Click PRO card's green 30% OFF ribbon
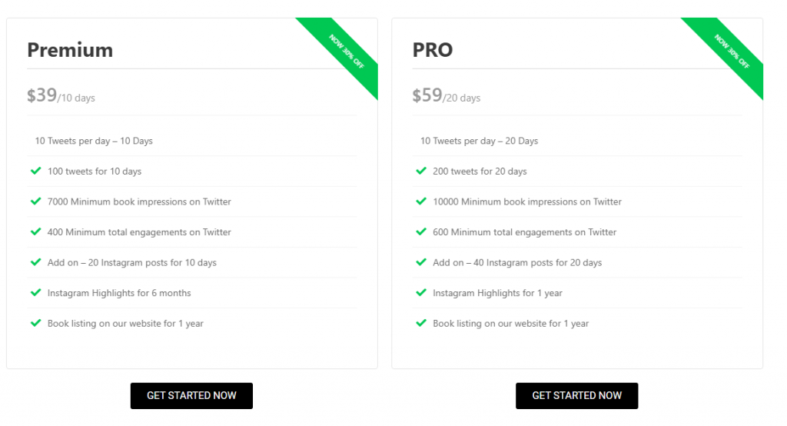The width and height of the screenshot is (787, 426). point(732,52)
